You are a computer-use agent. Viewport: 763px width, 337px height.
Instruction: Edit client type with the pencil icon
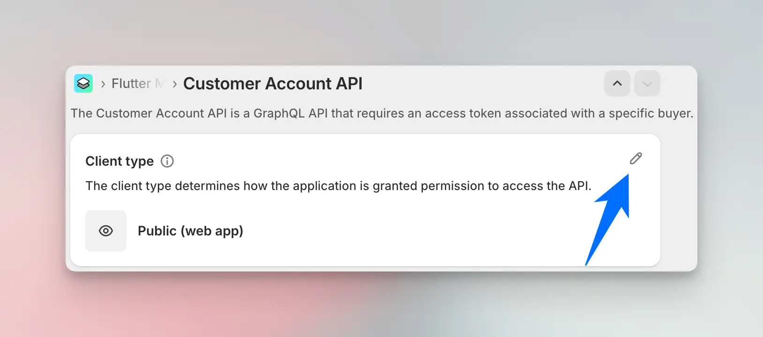[636, 159]
